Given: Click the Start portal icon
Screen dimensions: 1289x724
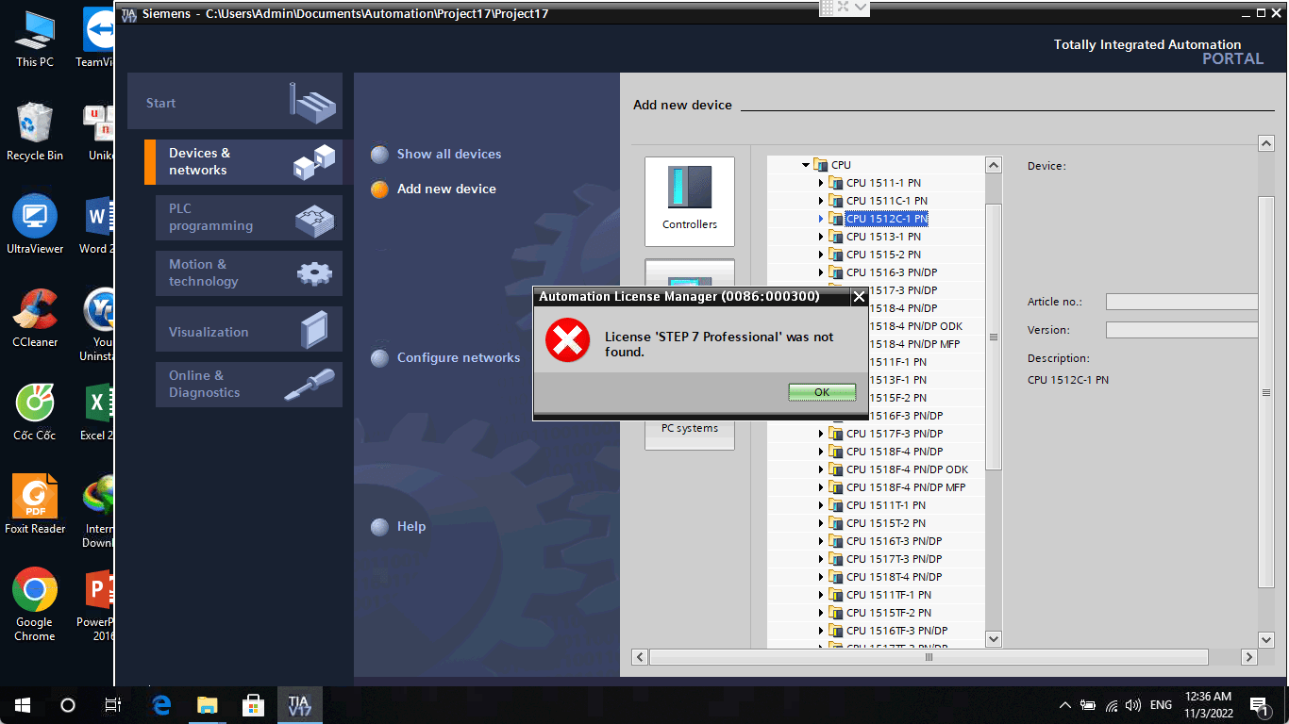Looking at the screenshot, I should coord(312,102).
